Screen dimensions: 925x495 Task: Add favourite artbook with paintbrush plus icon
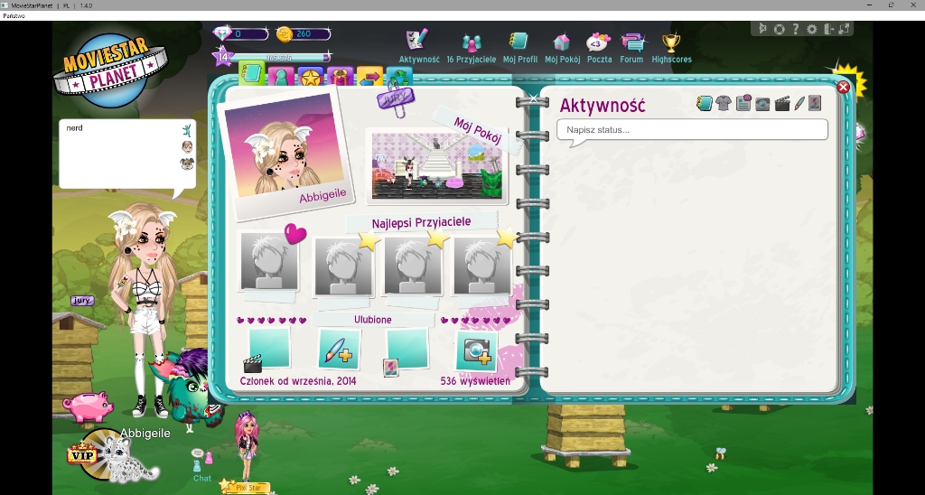point(339,350)
